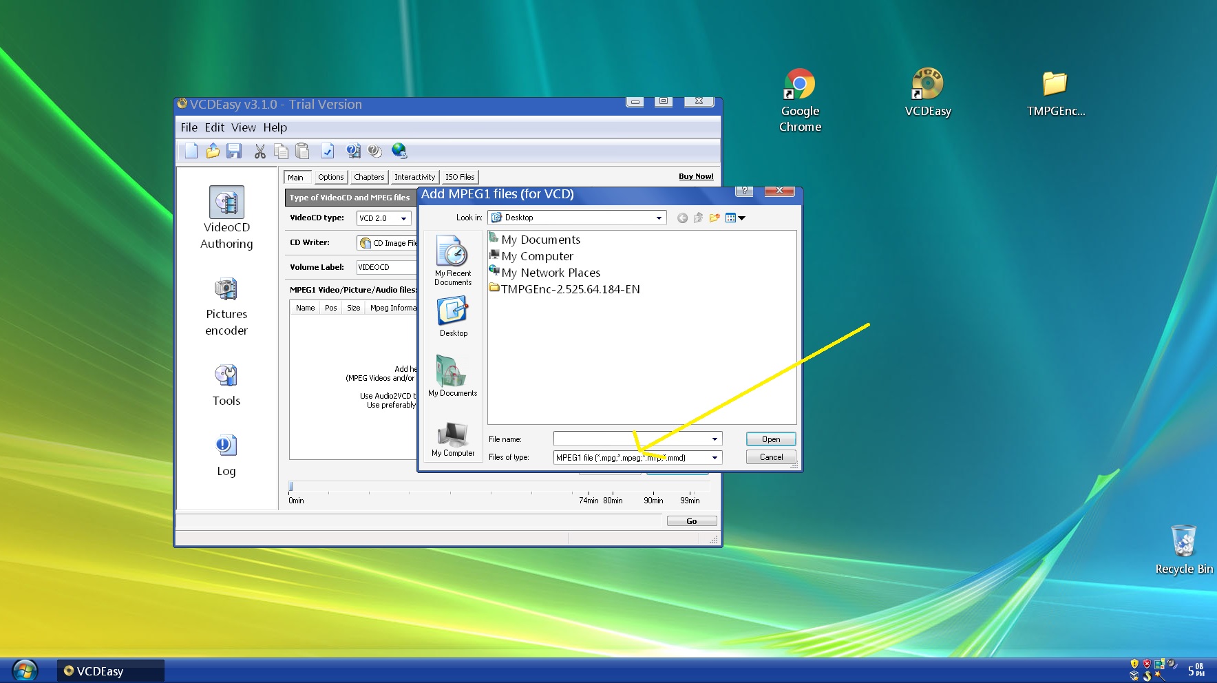Viewport: 1217px width, 683px height.
Task: Select Desktop in the places bar
Action: click(453, 317)
